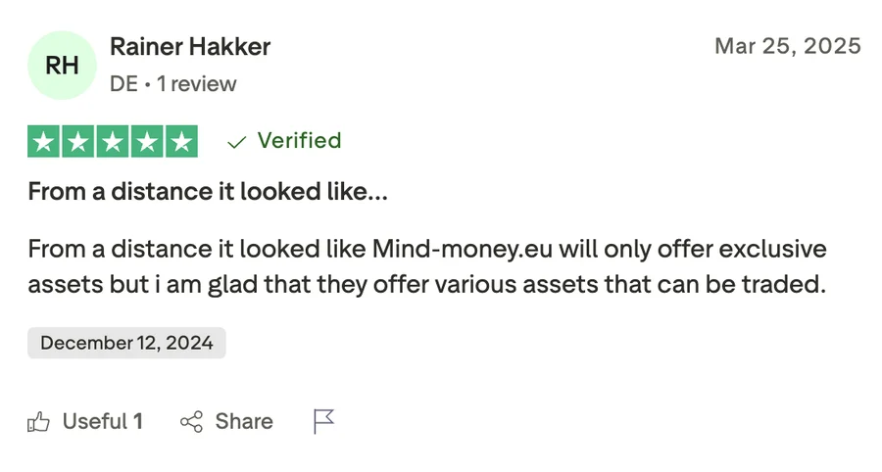Click the Share network icon
Image resolution: width=882 pixels, height=472 pixels.
tap(191, 422)
